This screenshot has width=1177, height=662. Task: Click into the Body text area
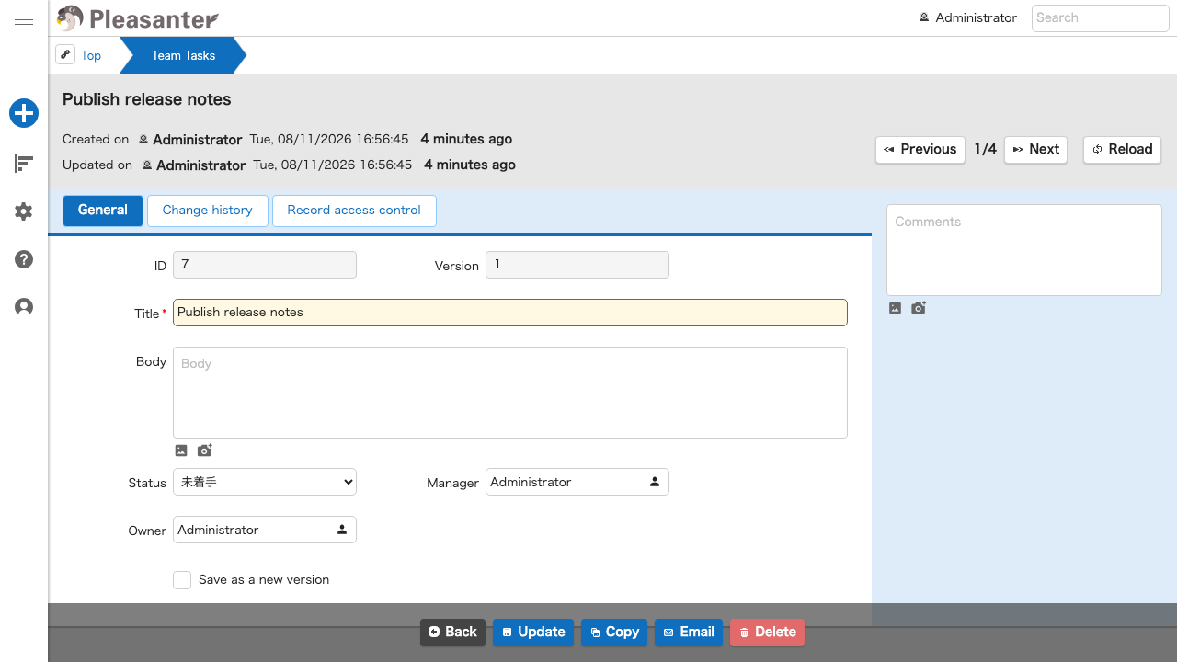coord(510,393)
